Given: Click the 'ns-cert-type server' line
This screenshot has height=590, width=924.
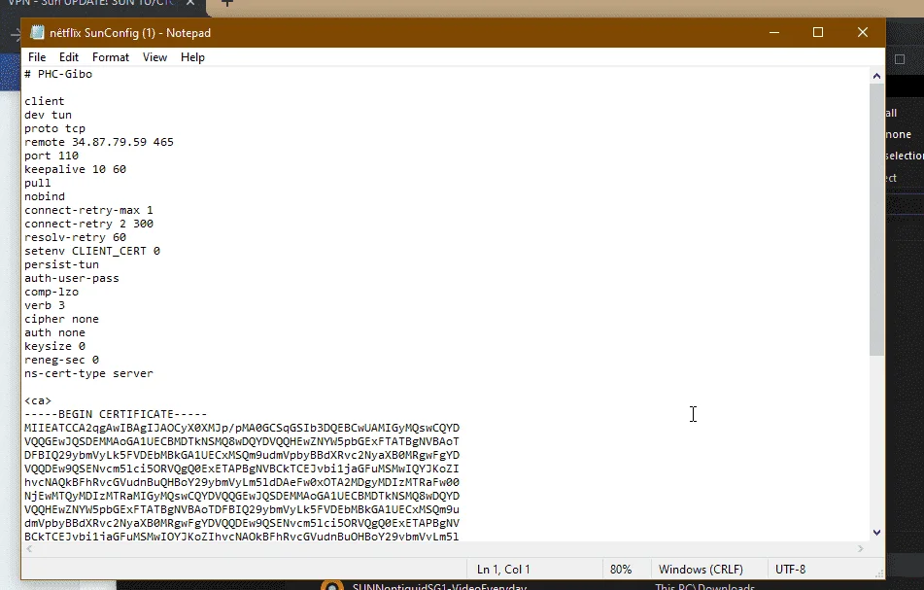Looking at the screenshot, I should point(89,373).
